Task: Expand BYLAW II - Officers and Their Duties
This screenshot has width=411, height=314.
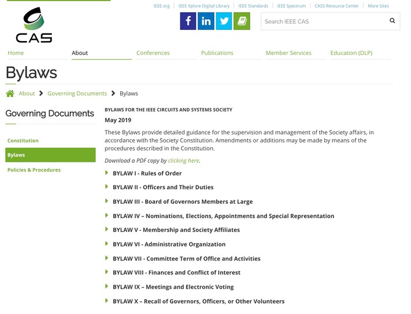Action: [x=163, y=187]
